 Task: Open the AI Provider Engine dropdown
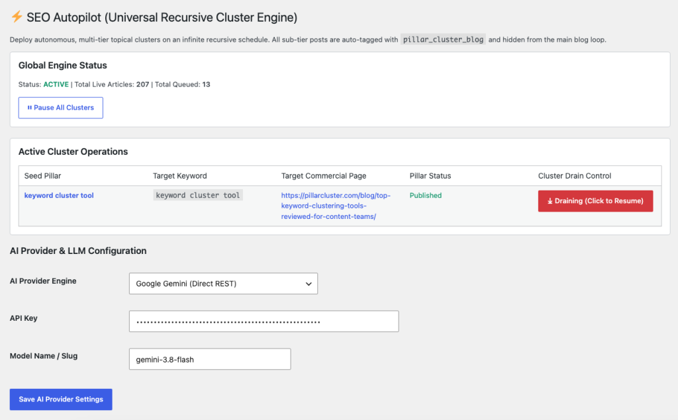[x=223, y=284]
